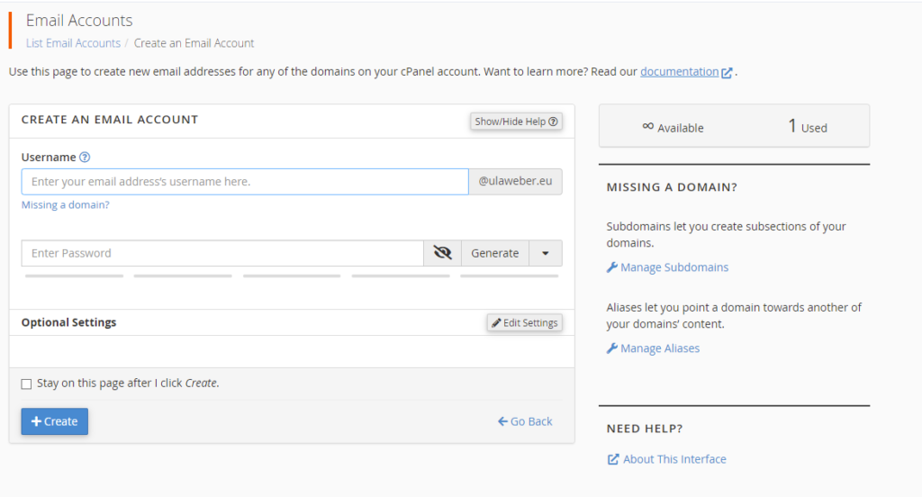Click the external link icon beside documentation
The height and width of the screenshot is (497, 922).
tap(727, 72)
